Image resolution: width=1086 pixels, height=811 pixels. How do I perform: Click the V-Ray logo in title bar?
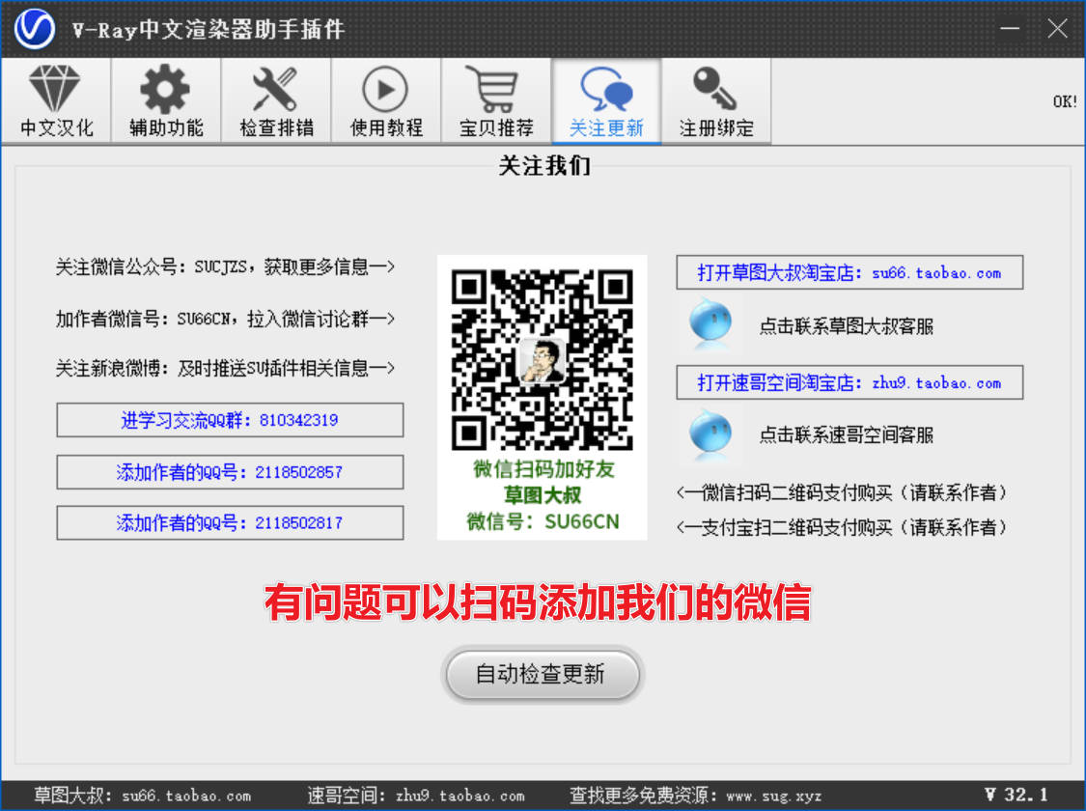[35, 29]
